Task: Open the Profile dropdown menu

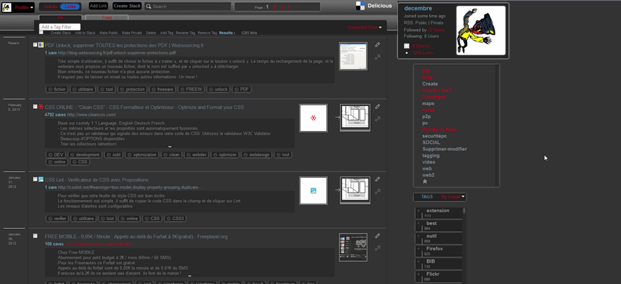Action: (23, 7)
